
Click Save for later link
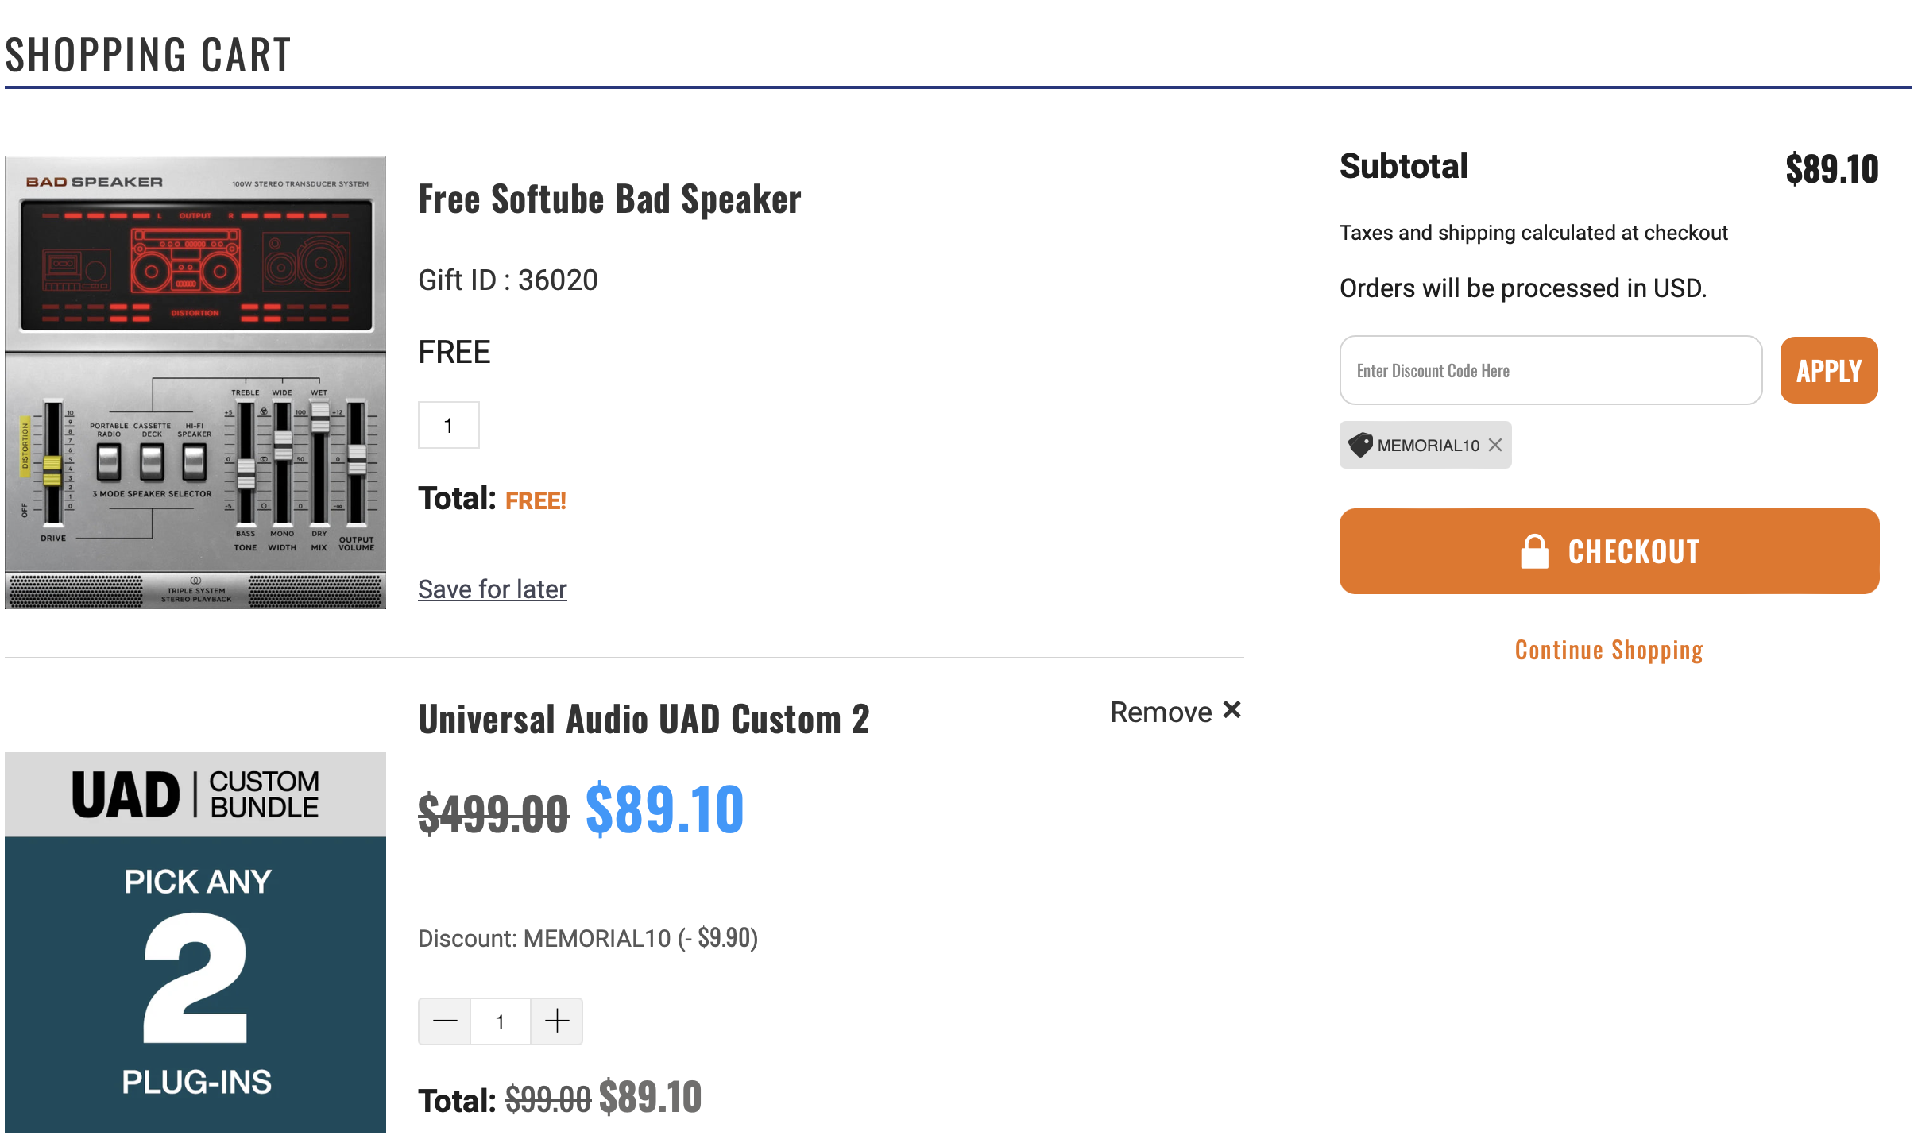(x=492, y=589)
